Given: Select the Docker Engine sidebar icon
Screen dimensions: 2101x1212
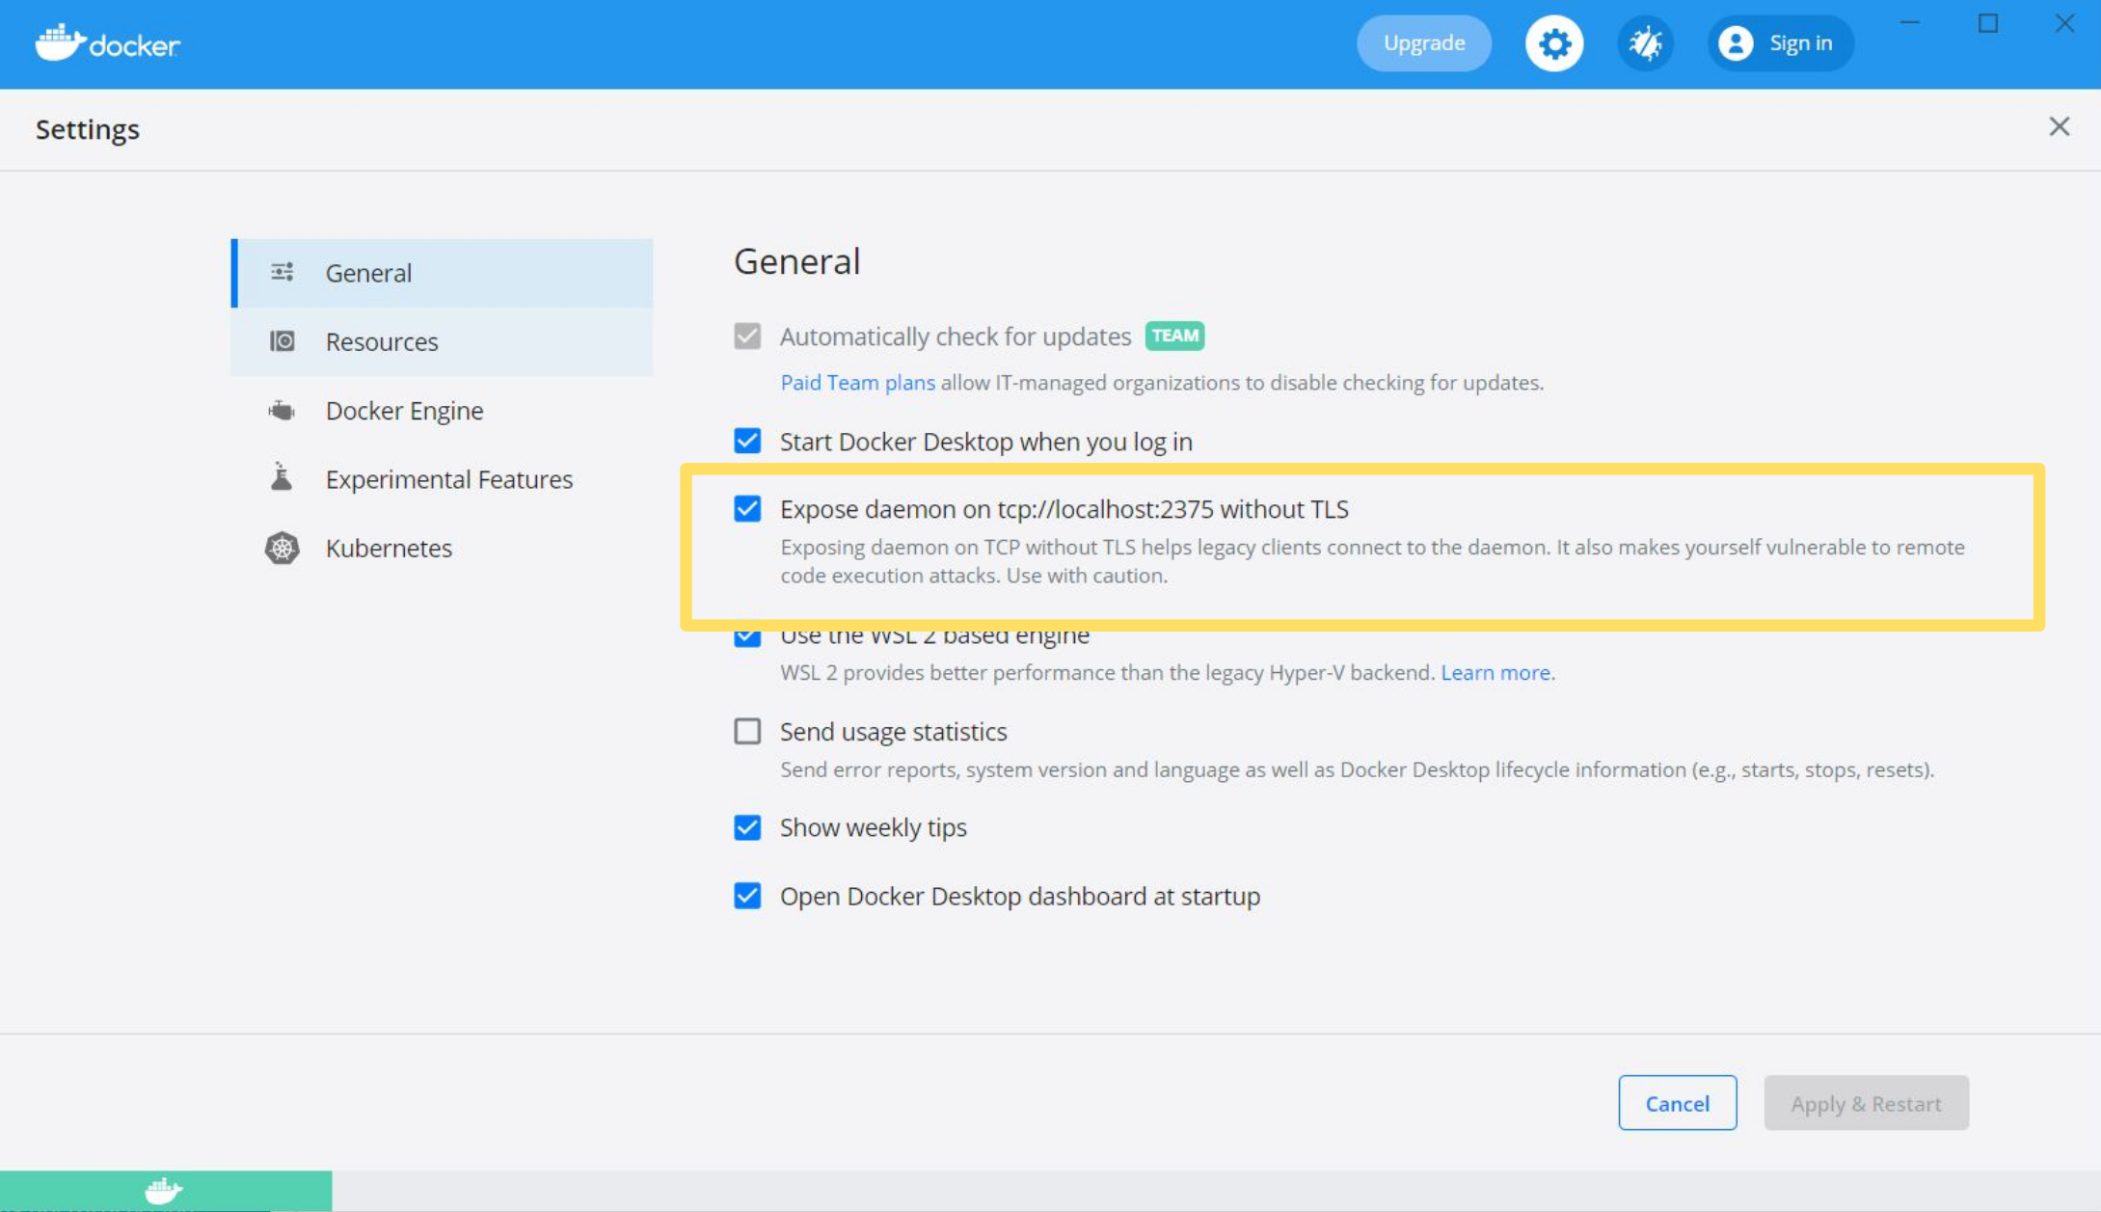Looking at the screenshot, I should click(283, 410).
